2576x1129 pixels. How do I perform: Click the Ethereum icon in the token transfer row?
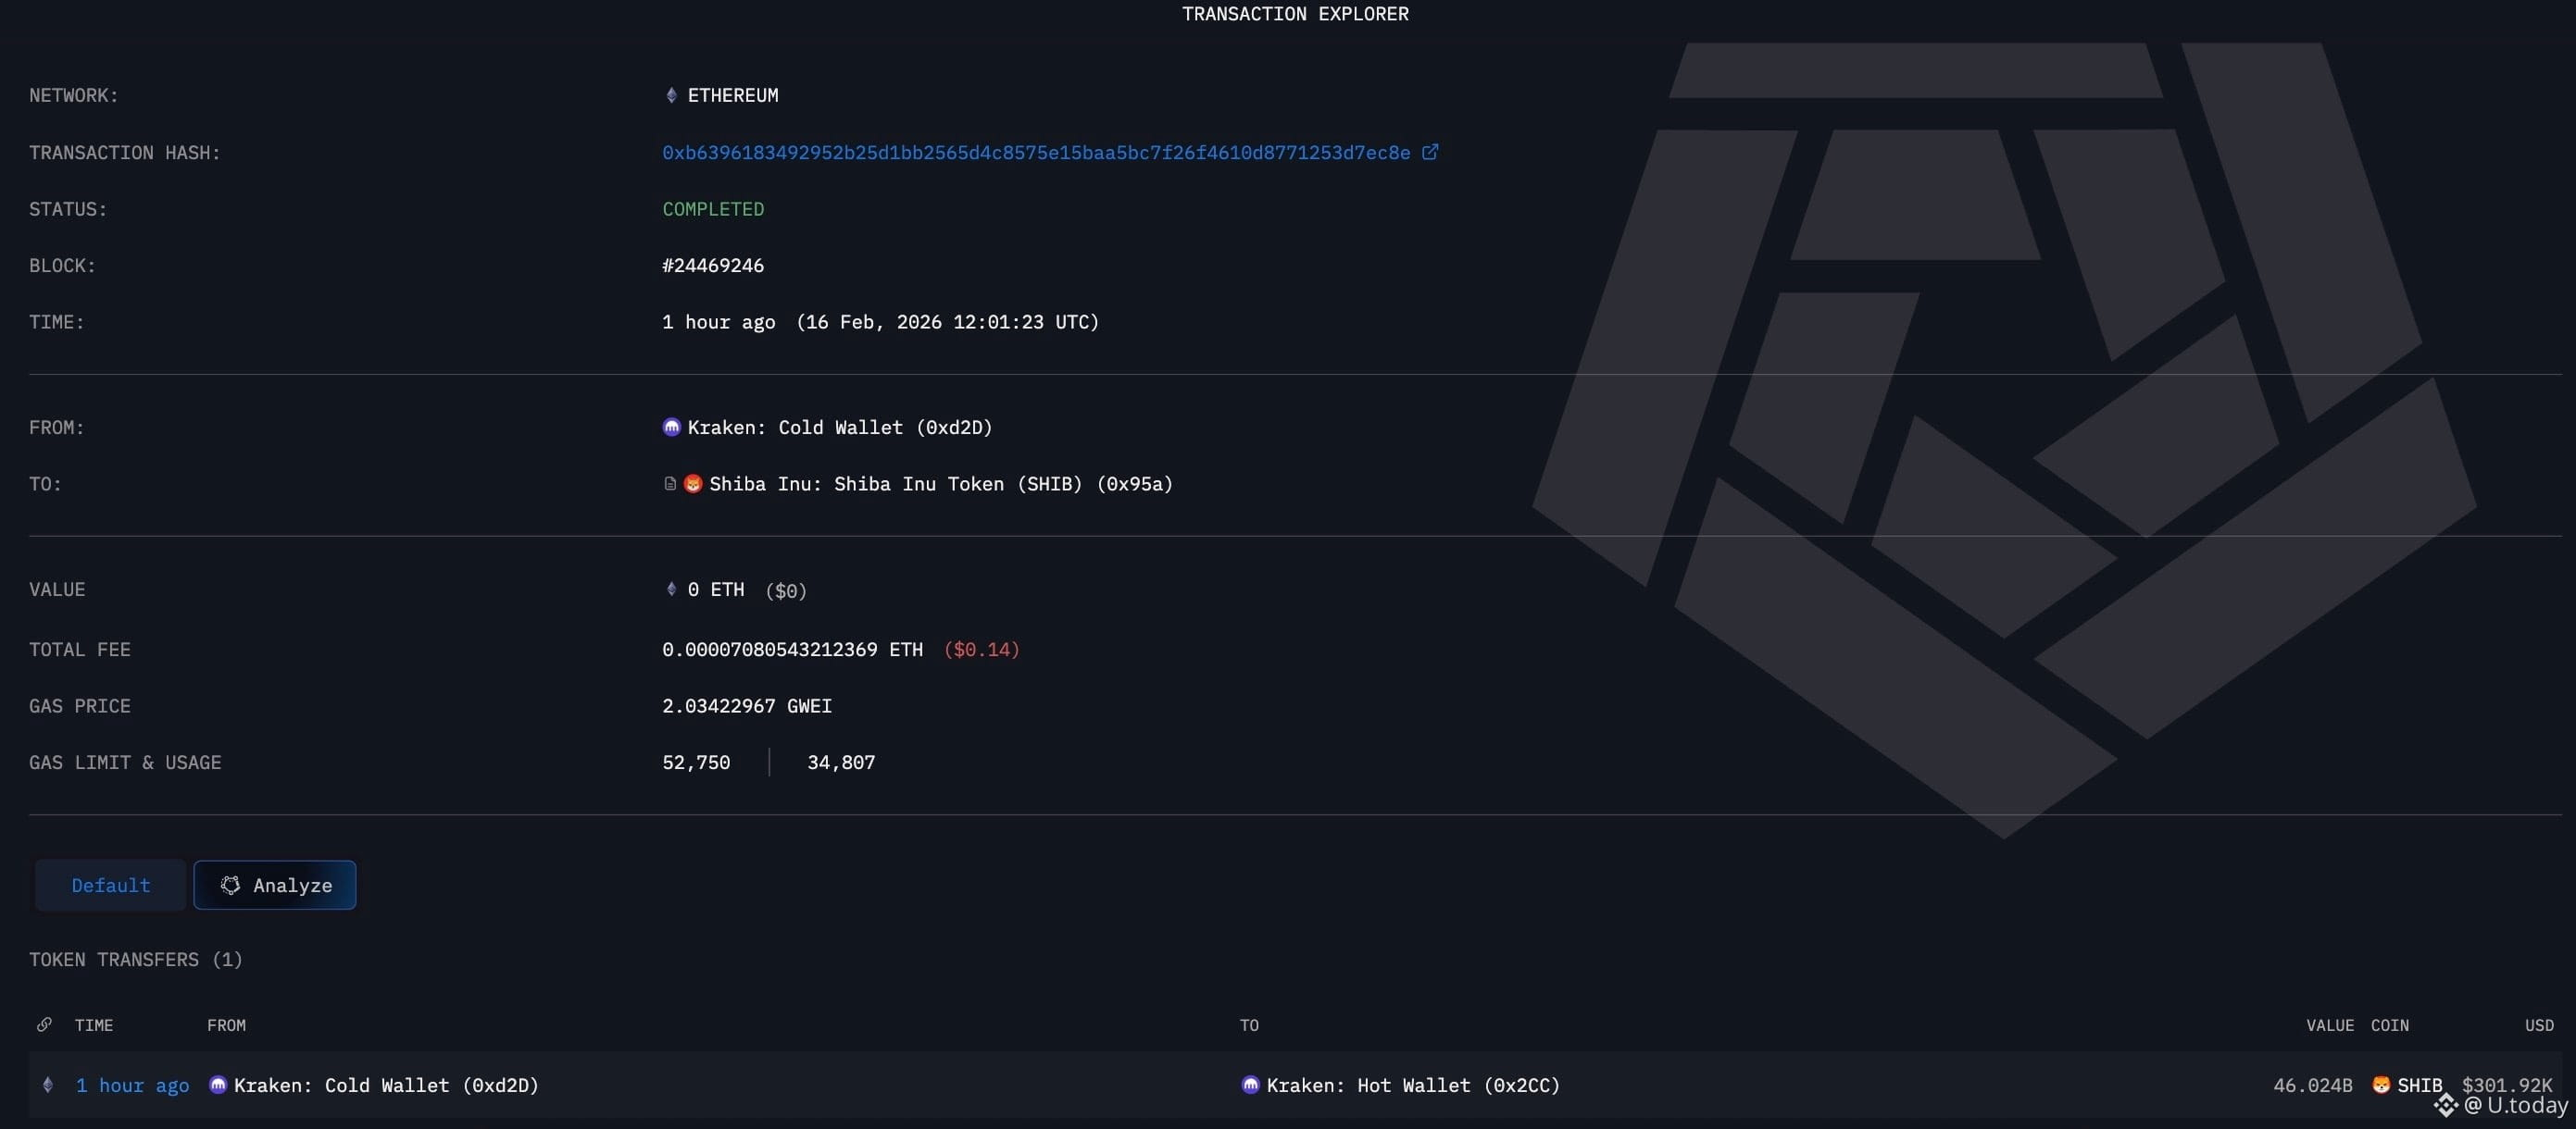pos(47,1085)
